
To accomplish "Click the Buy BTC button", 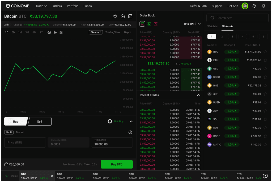I will (x=117, y=164).
